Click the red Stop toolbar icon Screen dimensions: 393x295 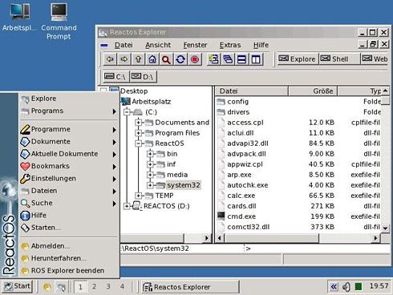point(195,59)
